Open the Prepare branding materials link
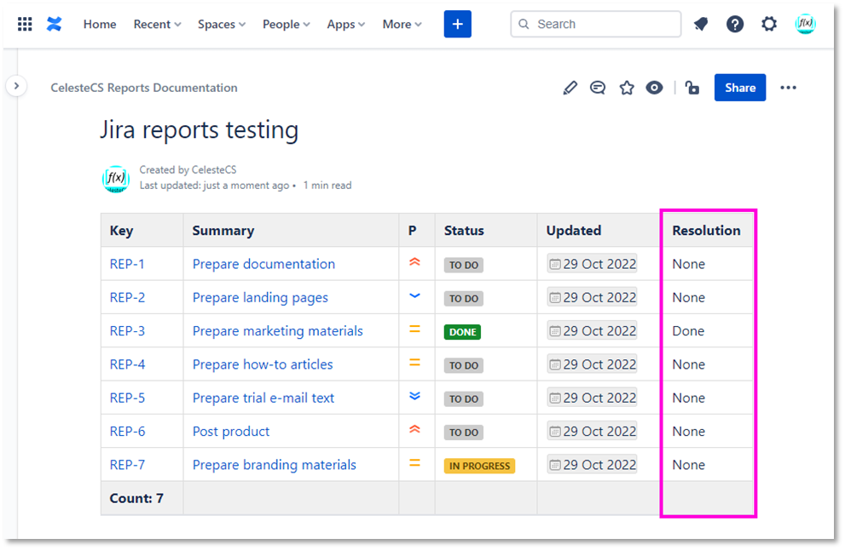 [x=275, y=464]
